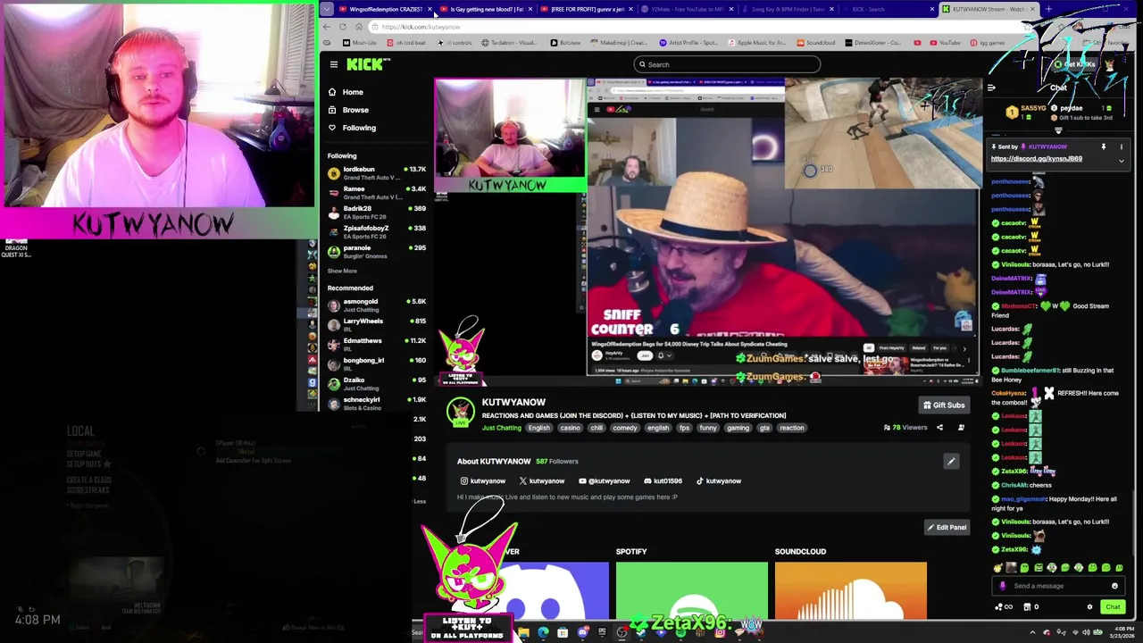Click the green Chat send button
The image size is (1143, 643).
[x=1113, y=607]
